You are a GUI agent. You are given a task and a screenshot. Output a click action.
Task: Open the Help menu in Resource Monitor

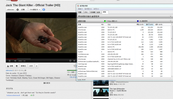[x=96, y=9]
